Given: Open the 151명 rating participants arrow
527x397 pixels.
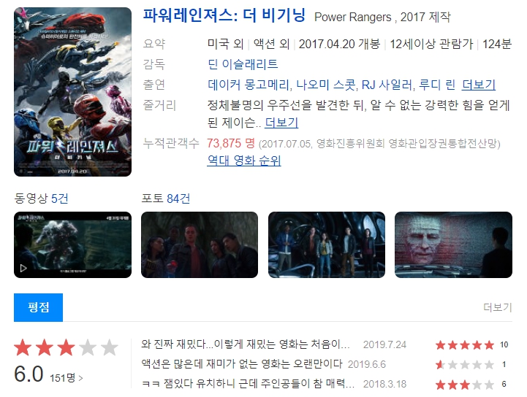Looking at the screenshot, I should click(x=67, y=378).
